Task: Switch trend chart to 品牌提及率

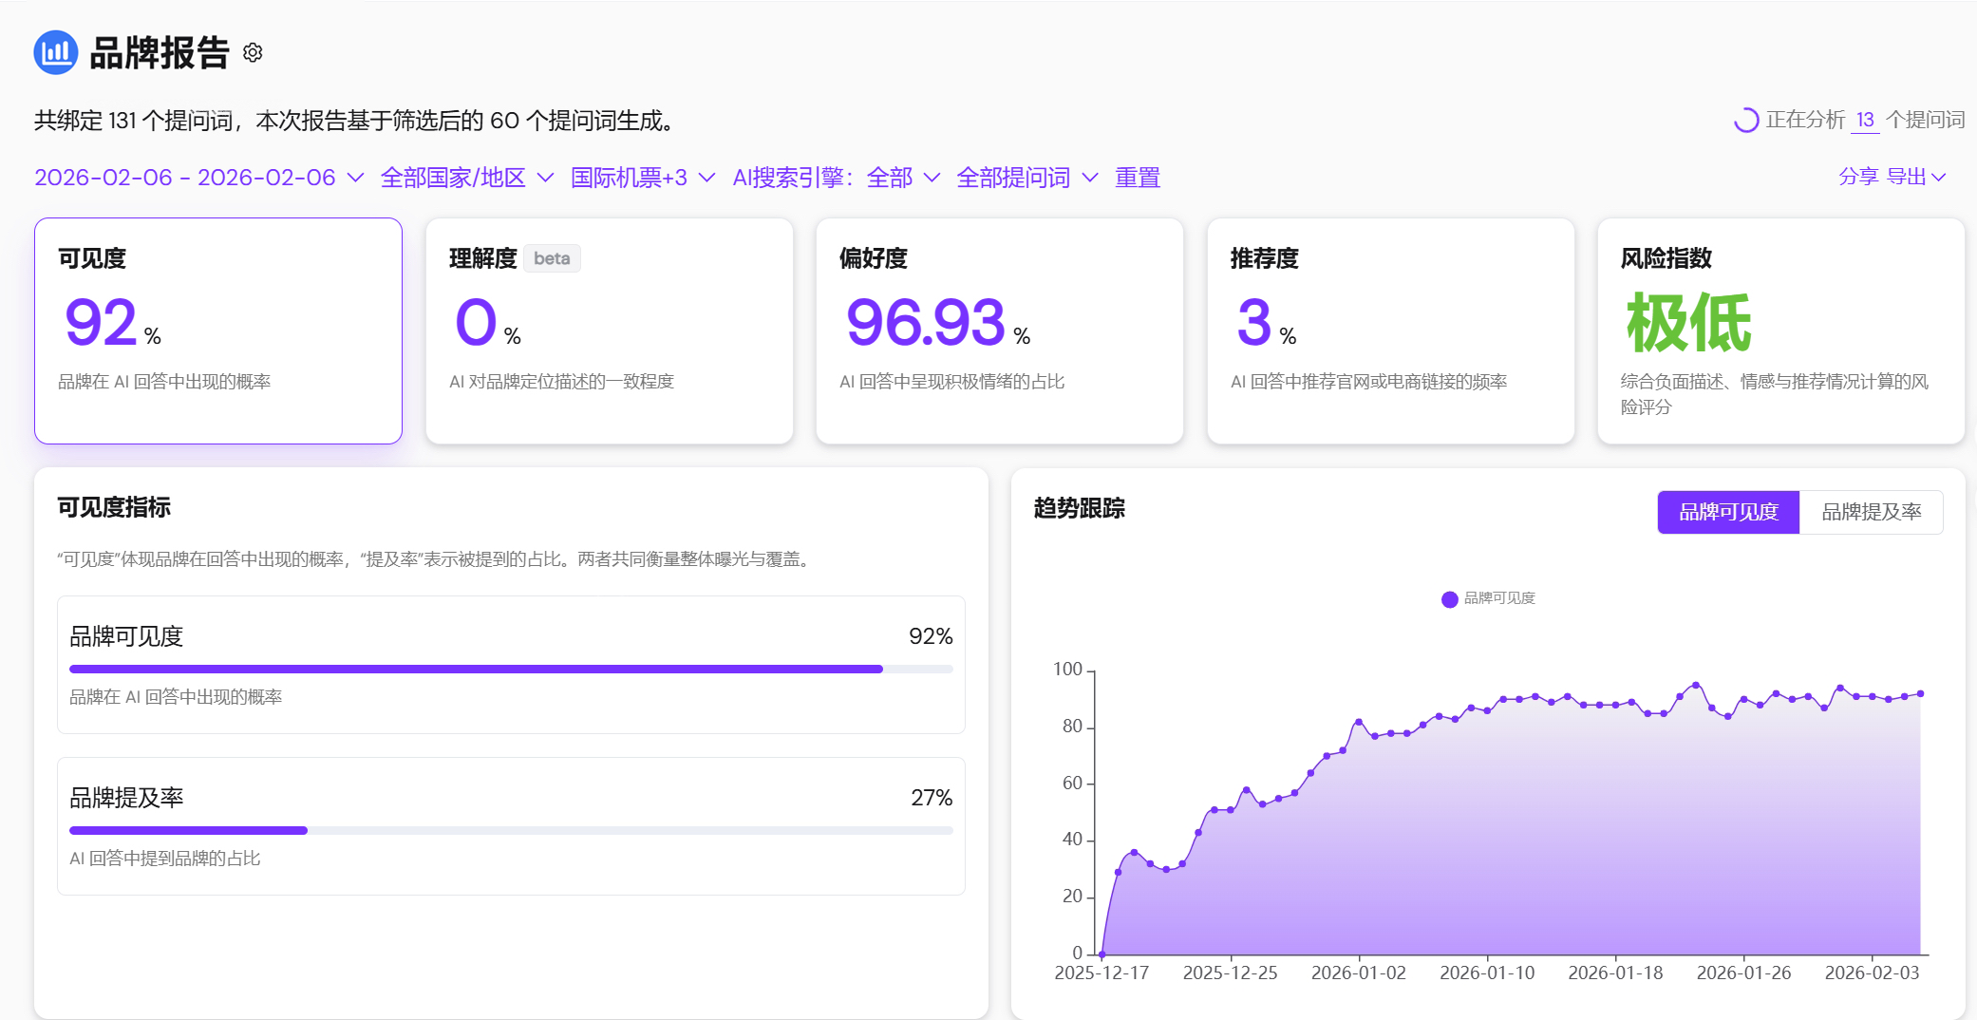Action: point(1871,512)
